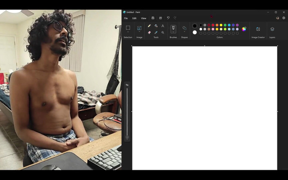Viewport: 288px width, 180px height.
Task: Open the Image Creator
Action: pos(258,29)
